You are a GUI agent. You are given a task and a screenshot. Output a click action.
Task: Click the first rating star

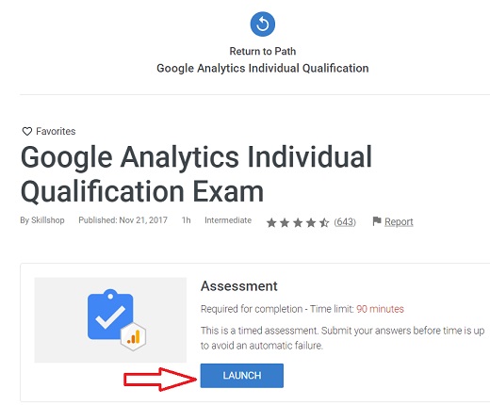coord(271,223)
